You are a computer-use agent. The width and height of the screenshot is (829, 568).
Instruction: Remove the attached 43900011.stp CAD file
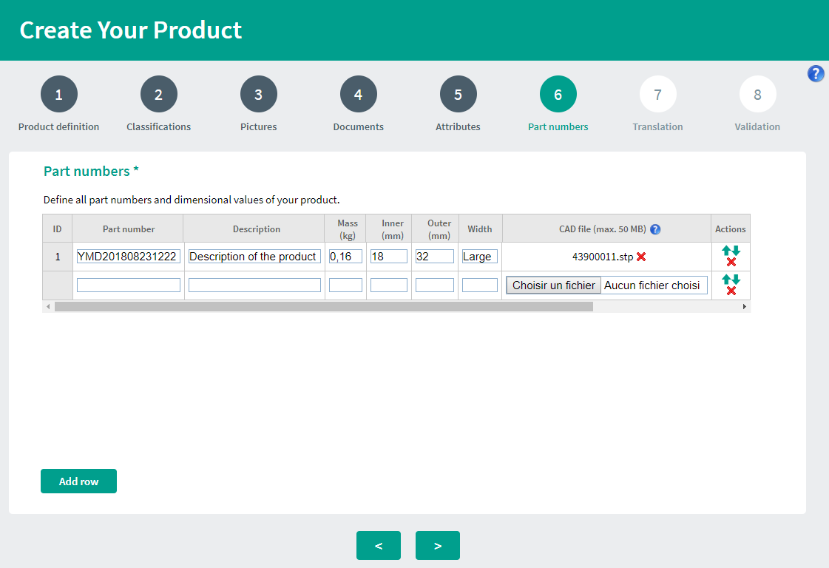(641, 257)
